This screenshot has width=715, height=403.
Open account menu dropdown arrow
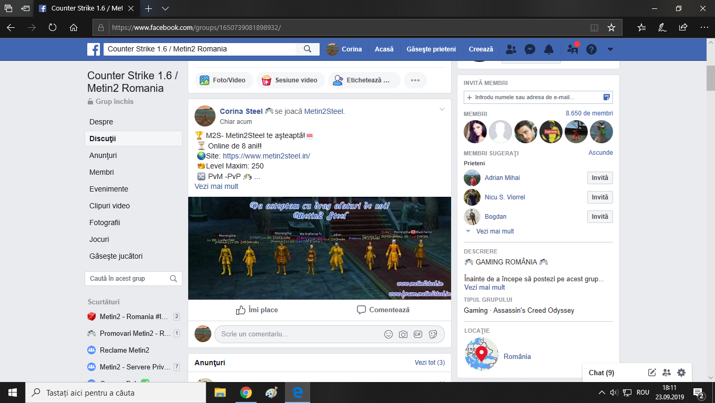pyautogui.click(x=610, y=49)
